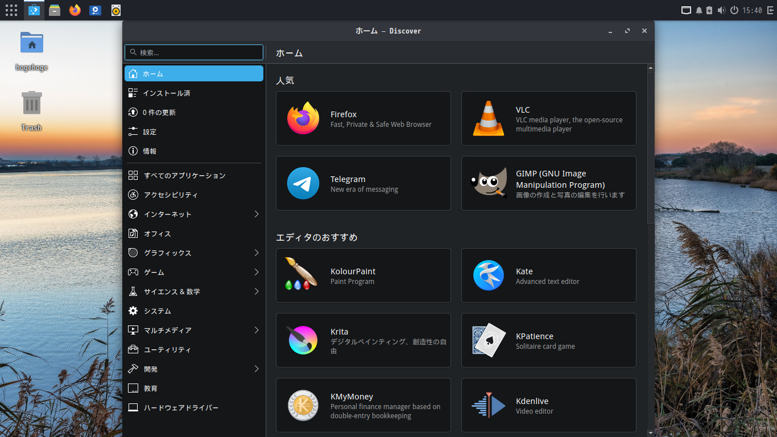Viewport: 777px width, 437px height.
Task: Click the volume speaker tray icon
Action: [722, 10]
